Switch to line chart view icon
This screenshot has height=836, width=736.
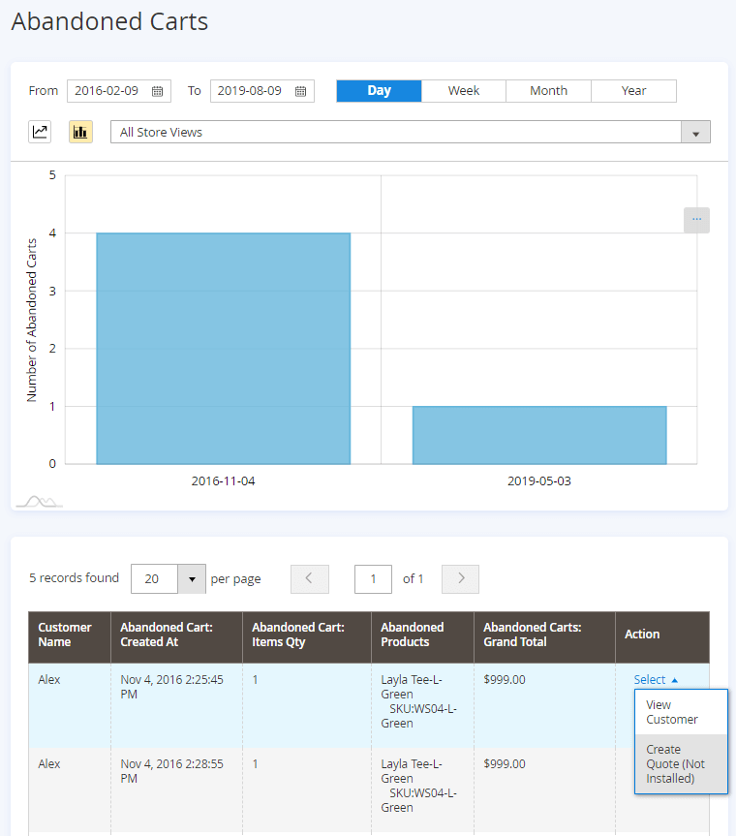[40, 132]
